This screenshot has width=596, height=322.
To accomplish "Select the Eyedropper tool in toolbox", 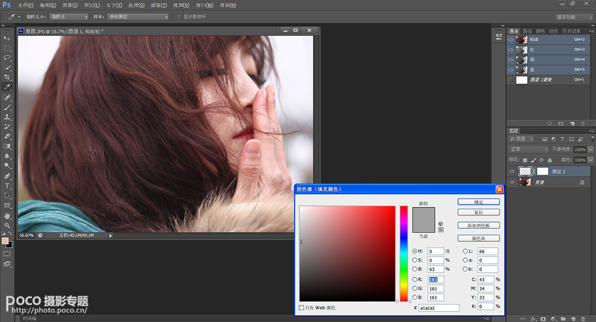I will pyautogui.click(x=7, y=87).
